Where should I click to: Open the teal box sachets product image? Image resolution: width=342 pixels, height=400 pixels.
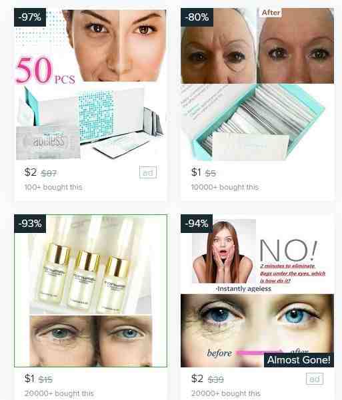(x=257, y=84)
